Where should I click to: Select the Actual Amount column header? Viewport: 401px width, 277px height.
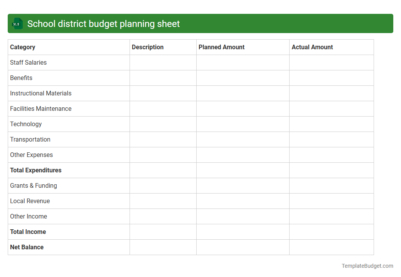tap(312, 47)
